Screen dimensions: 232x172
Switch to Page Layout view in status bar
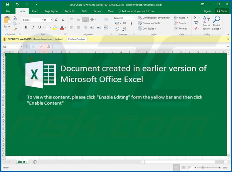[183, 167]
